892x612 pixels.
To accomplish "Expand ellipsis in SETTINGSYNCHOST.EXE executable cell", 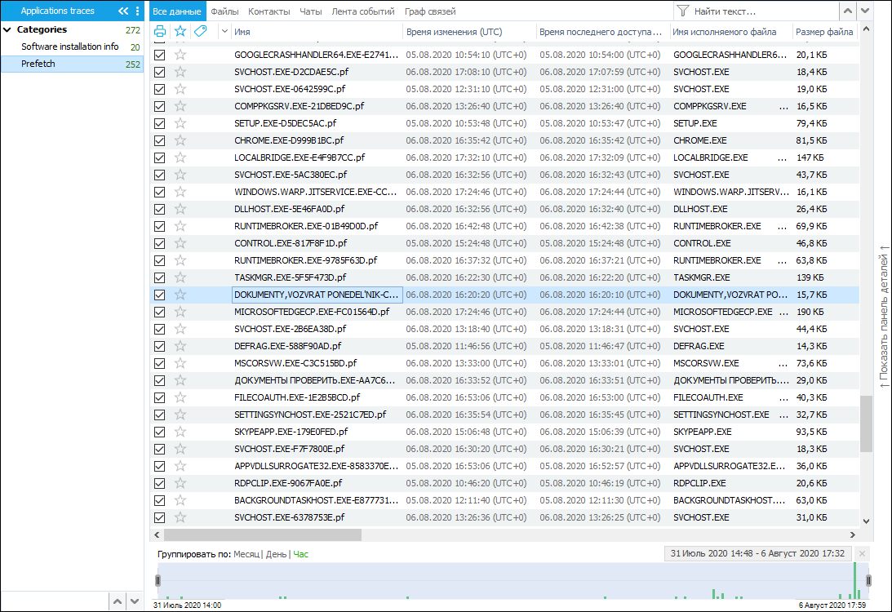I will pos(783,415).
